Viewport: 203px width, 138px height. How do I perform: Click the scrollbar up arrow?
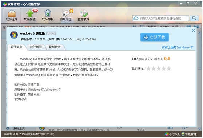click(x=199, y=33)
